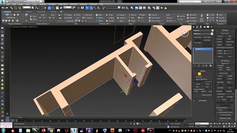Image resolution: width=237 pixels, height=133 pixels.
Task: Enable the Ignore Backfacing checkbox
Action: (x=195, y=79)
